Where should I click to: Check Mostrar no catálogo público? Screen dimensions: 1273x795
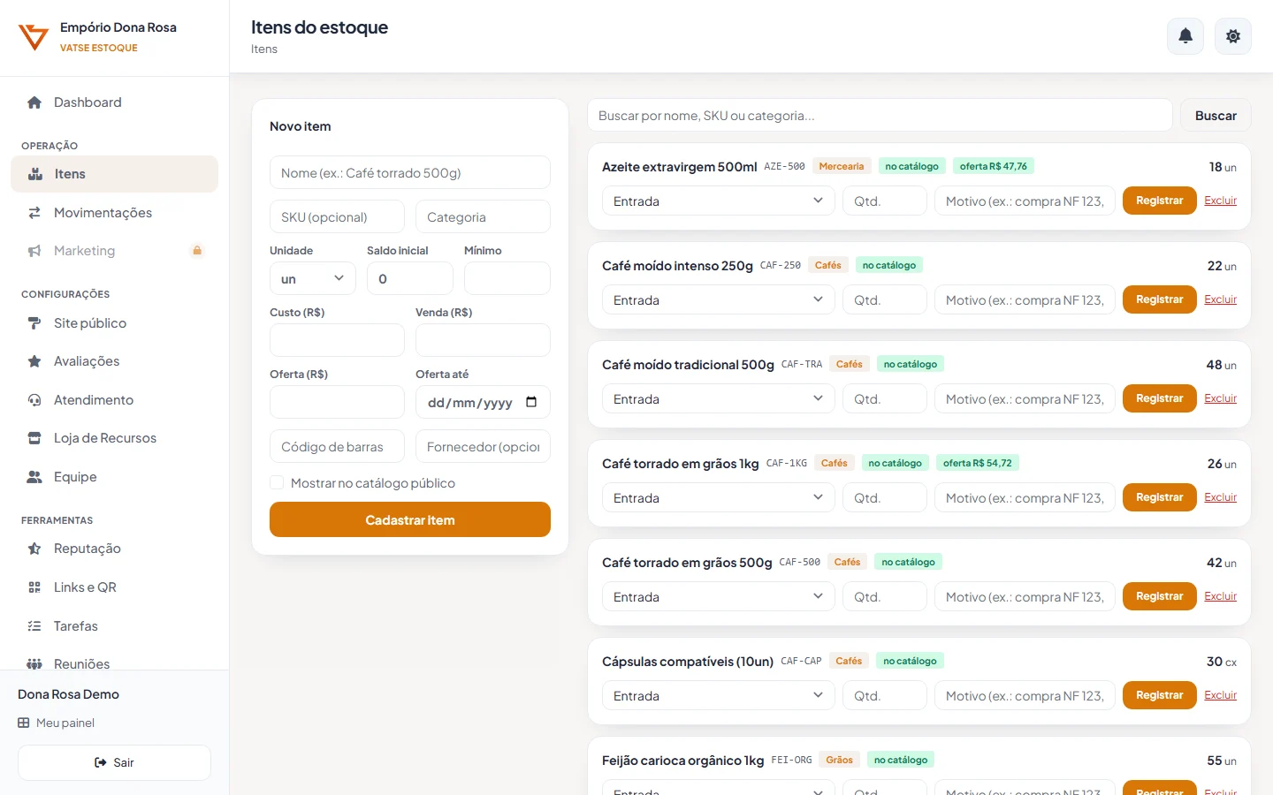point(277,482)
